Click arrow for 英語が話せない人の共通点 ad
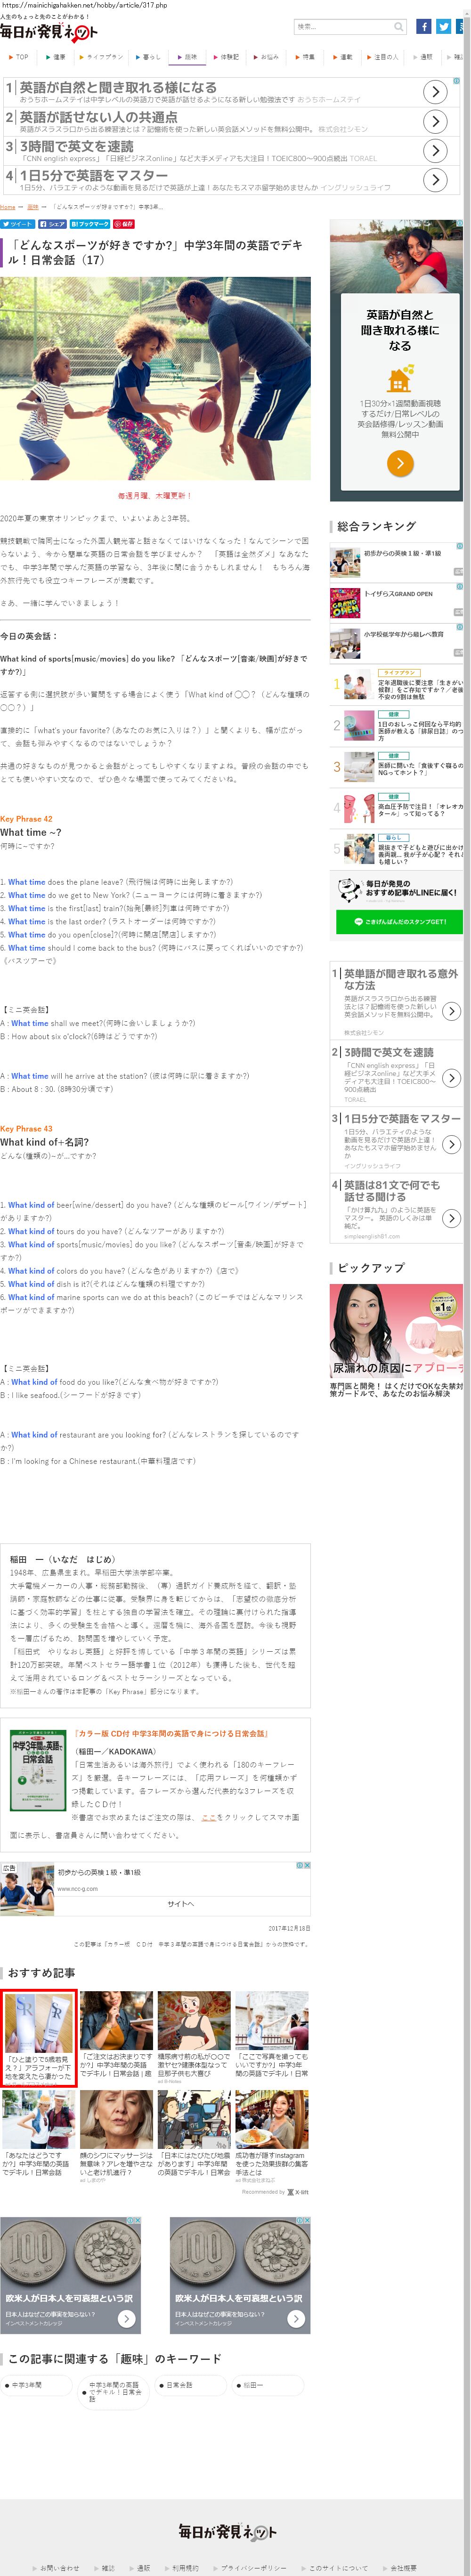Screen dimensions: 471x2576 tap(435, 121)
